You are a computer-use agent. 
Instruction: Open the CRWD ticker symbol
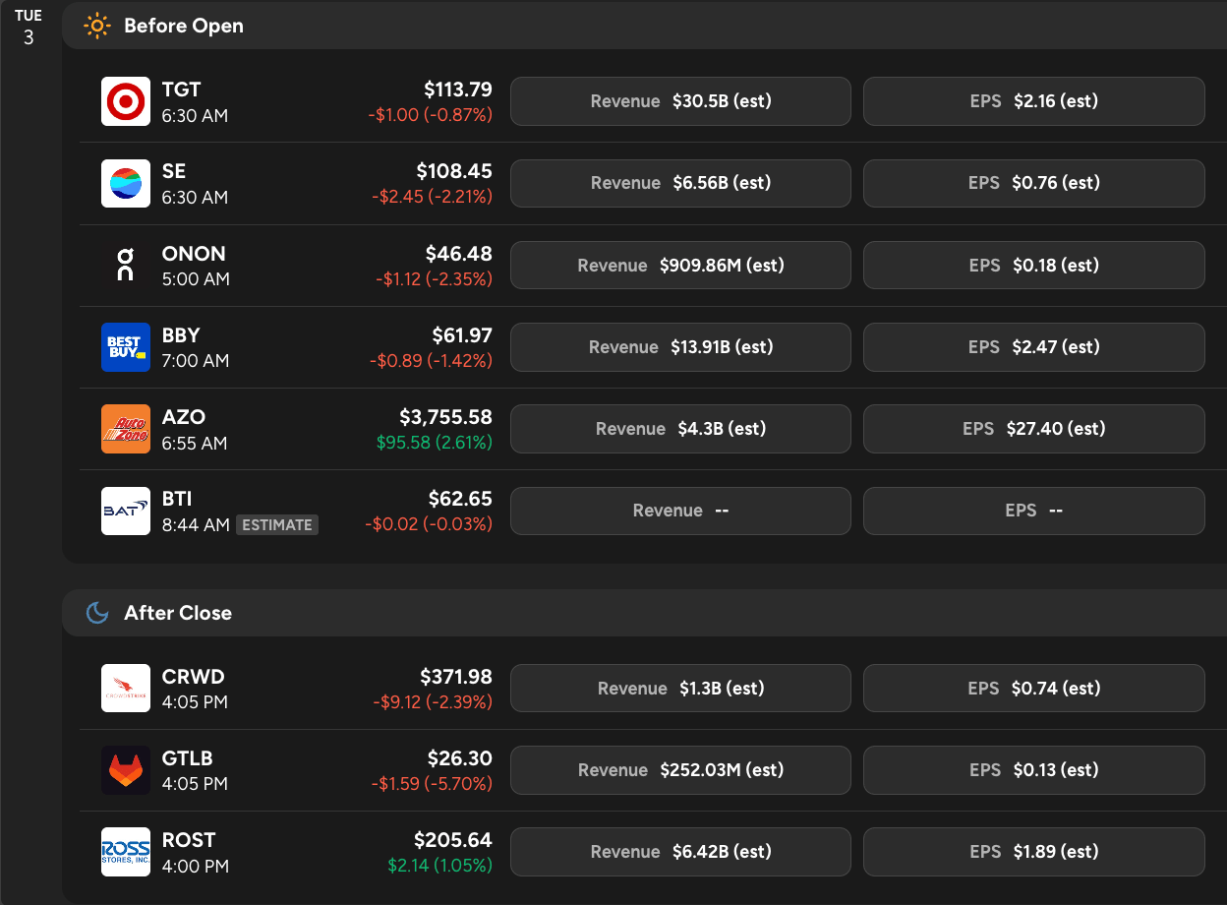194,677
